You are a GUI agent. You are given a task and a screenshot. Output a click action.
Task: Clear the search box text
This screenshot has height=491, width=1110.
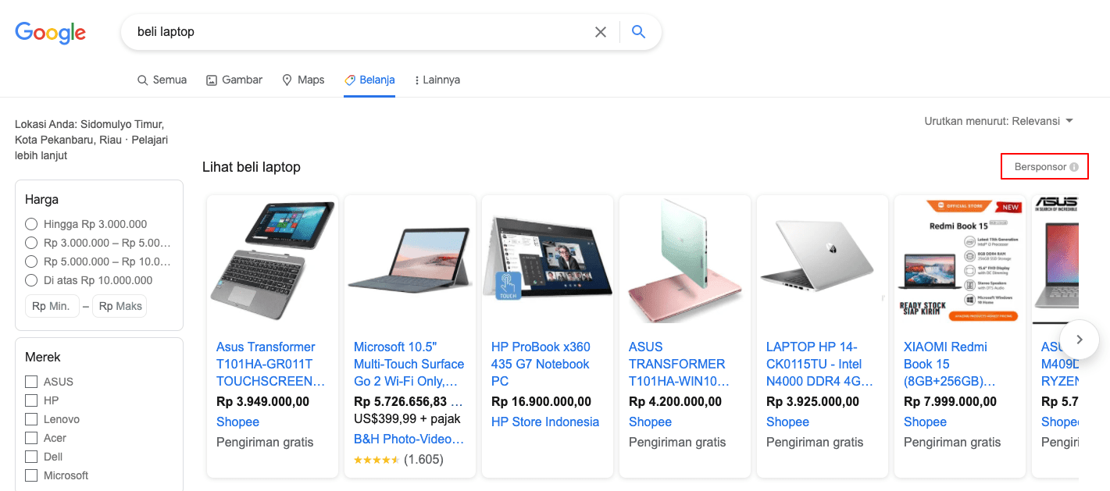pos(601,32)
